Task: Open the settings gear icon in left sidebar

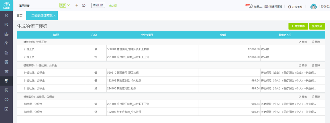Action: pyautogui.click(x=6, y=100)
